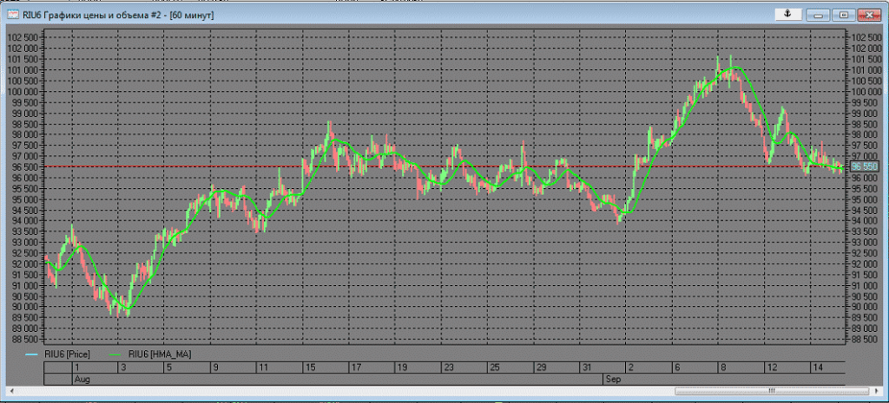The height and width of the screenshot is (403, 889).
Task: Click the Sep month label on timeline
Action: [x=612, y=380]
